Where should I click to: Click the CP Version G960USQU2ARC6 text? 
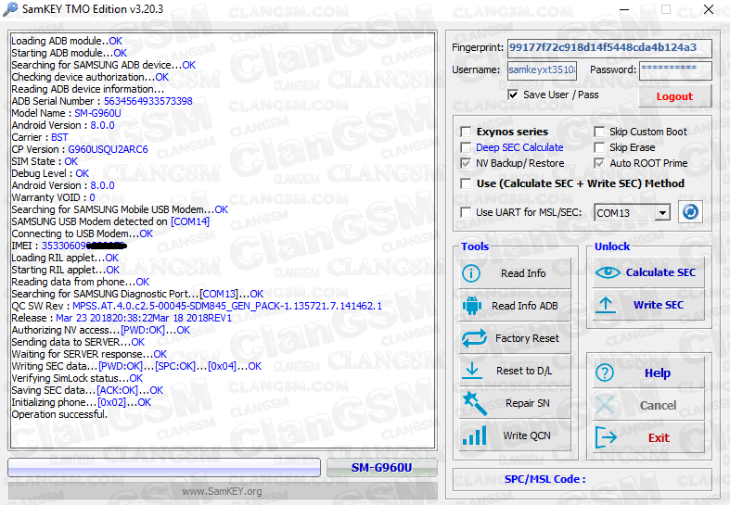tap(108, 149)
